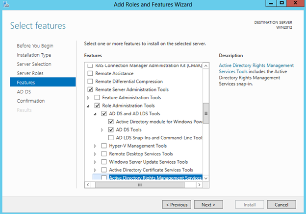Enable Remote Differential Compression checkbox

point(90,82)
